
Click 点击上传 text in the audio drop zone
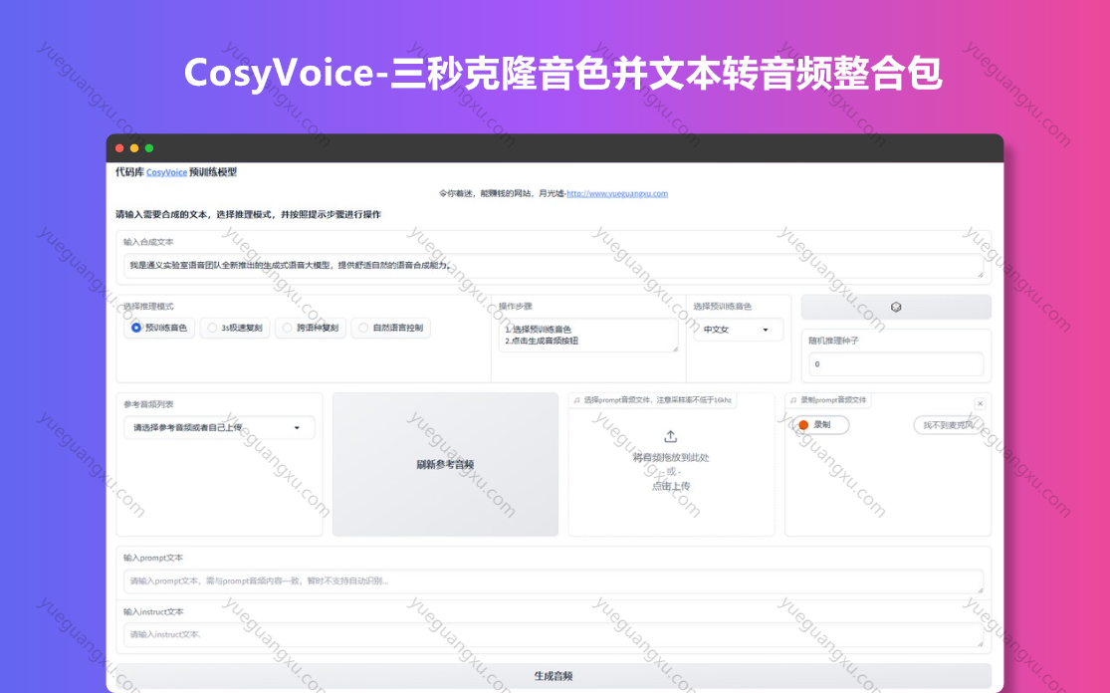click(x=670, y=486)
